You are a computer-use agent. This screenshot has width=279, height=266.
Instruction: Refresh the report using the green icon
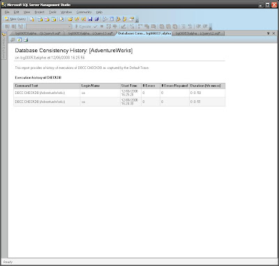(x=19, y=40)
